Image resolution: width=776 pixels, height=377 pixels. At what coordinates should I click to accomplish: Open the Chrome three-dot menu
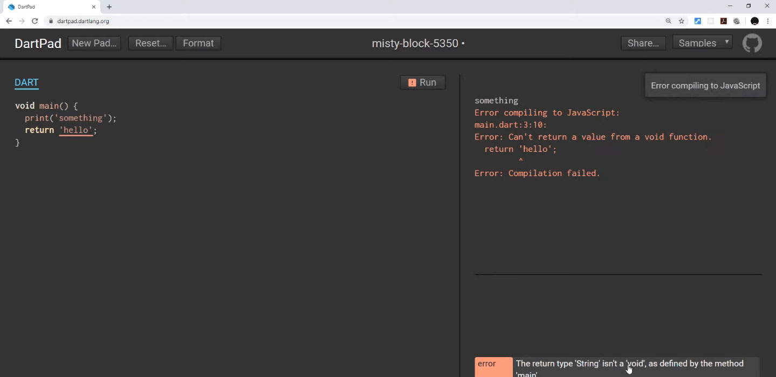(768, 21)
